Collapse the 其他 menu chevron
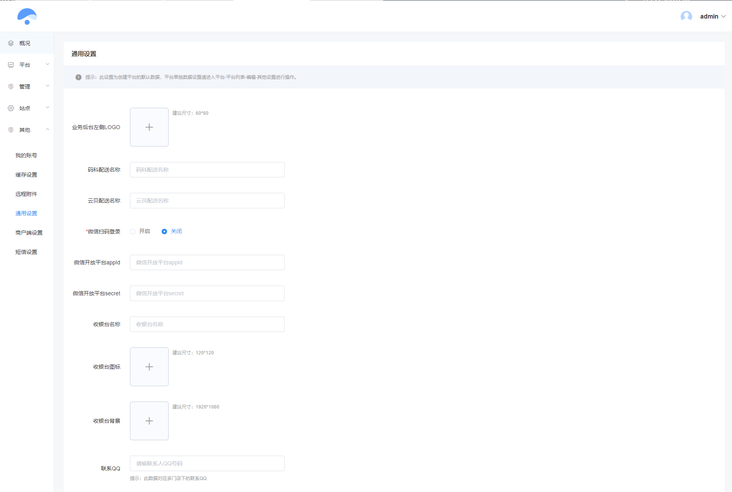The width and height of the screenshot is (732, 492). [48, 129]
